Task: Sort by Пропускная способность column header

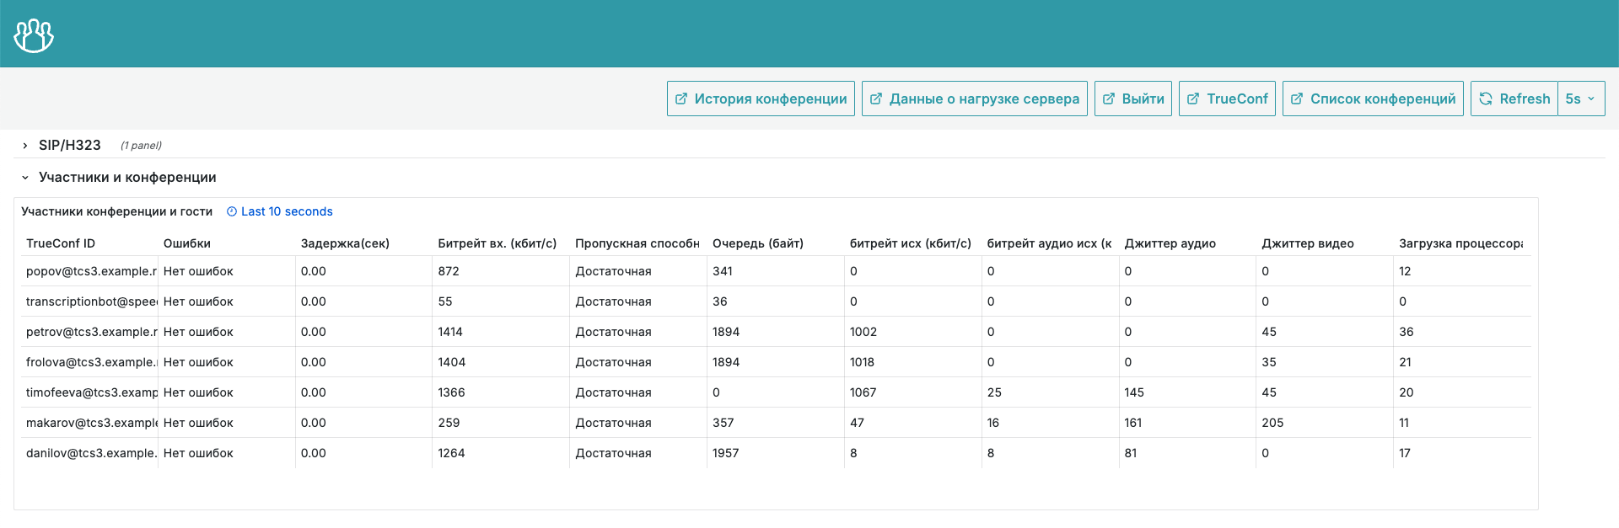Action: [637, 243]
